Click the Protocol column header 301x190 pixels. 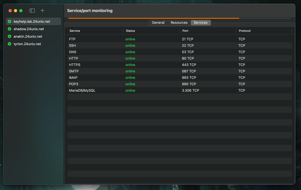tap(245, 31)
